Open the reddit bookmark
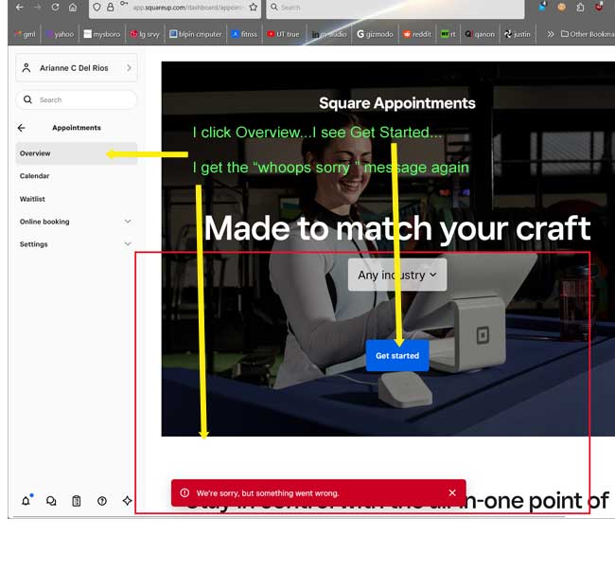The width and height of the screenshot is (615, 572). (417, 34)
